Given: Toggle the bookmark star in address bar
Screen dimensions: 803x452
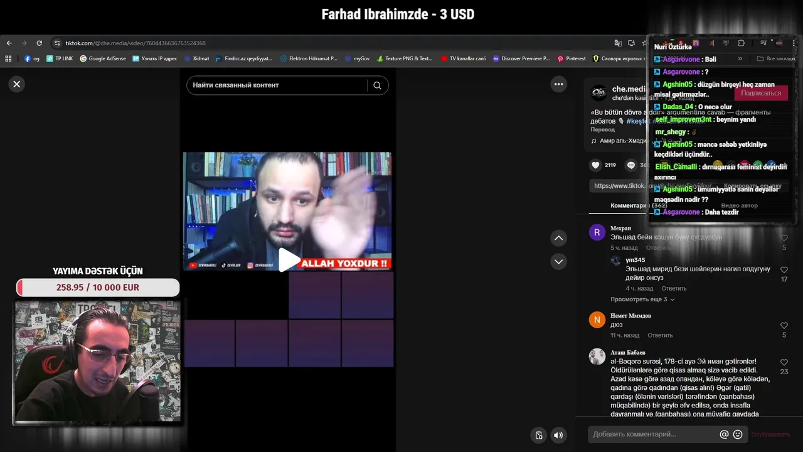Looking at the screenshot, I should 644,43.
